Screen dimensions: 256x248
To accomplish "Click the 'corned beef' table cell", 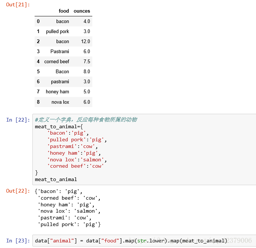I will click(57, 61).
